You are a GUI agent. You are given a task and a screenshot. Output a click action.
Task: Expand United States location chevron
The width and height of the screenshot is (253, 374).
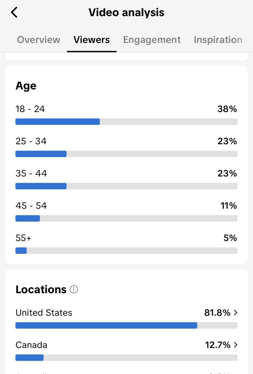click(236, 313)
